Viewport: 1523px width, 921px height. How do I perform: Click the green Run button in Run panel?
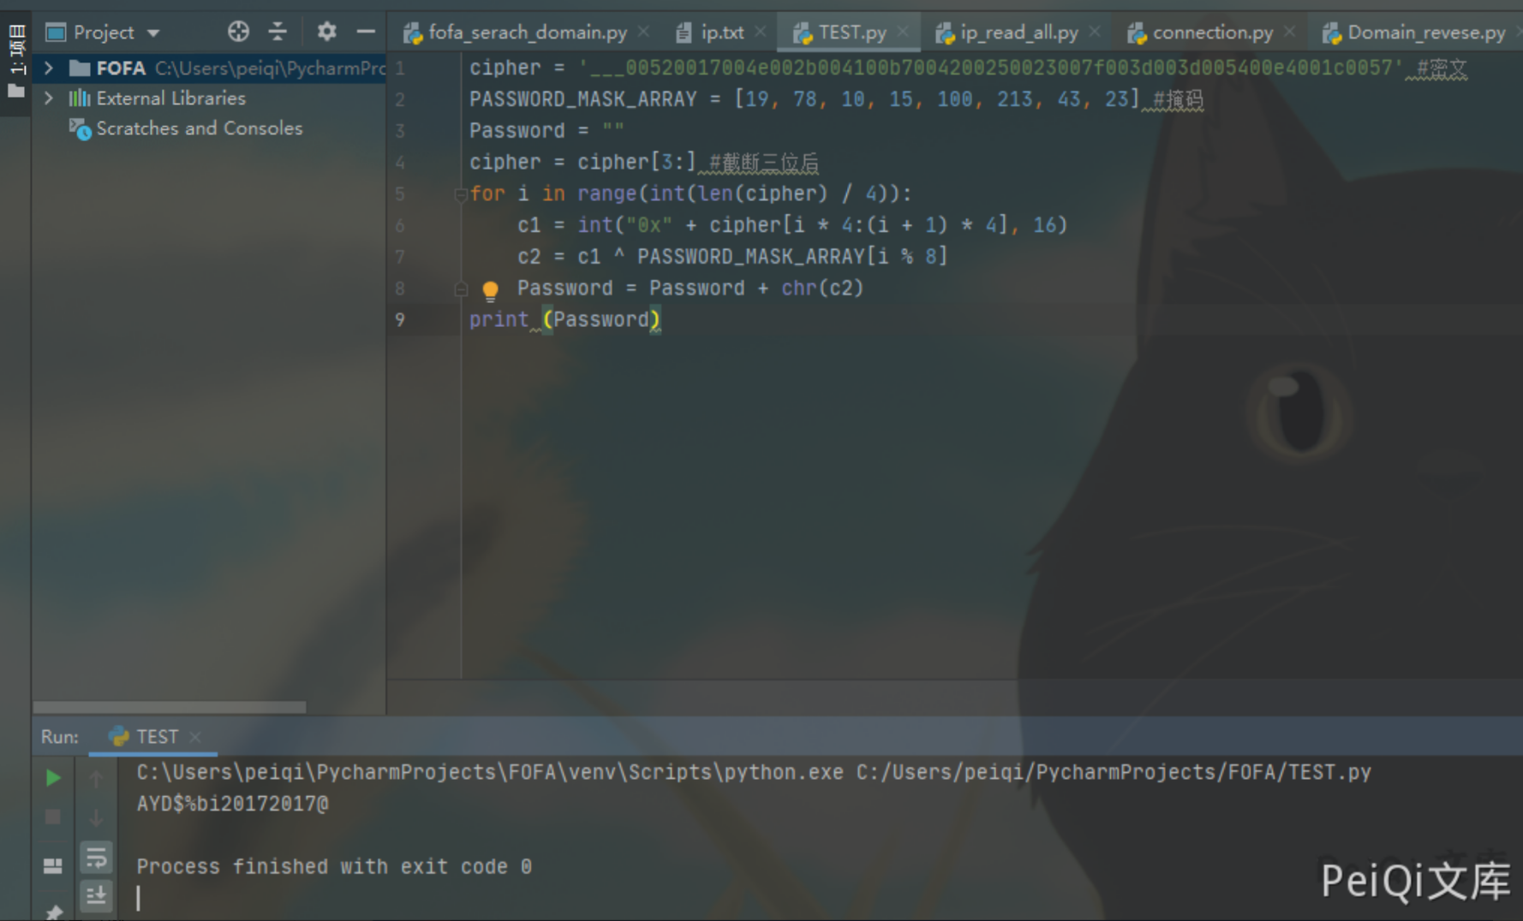(53, 777)
